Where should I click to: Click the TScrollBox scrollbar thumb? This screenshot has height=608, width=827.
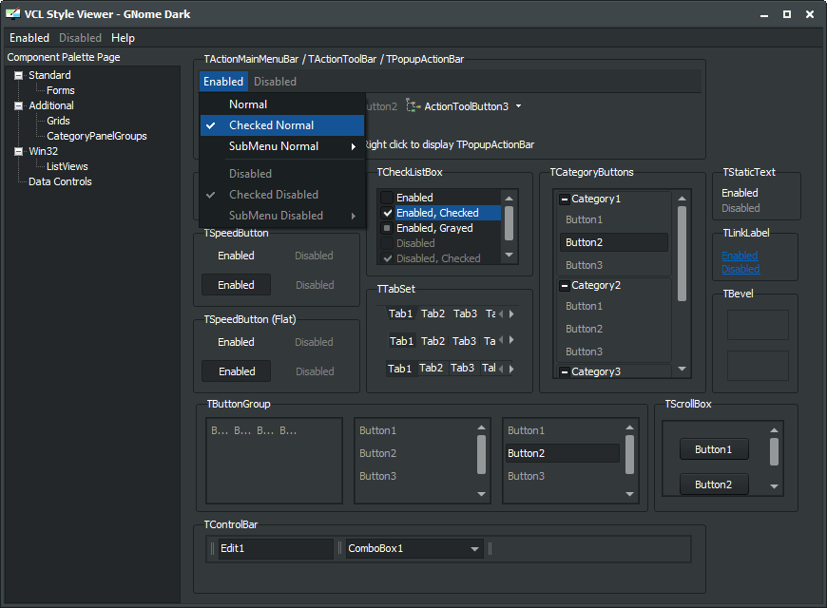coord(775,452)
